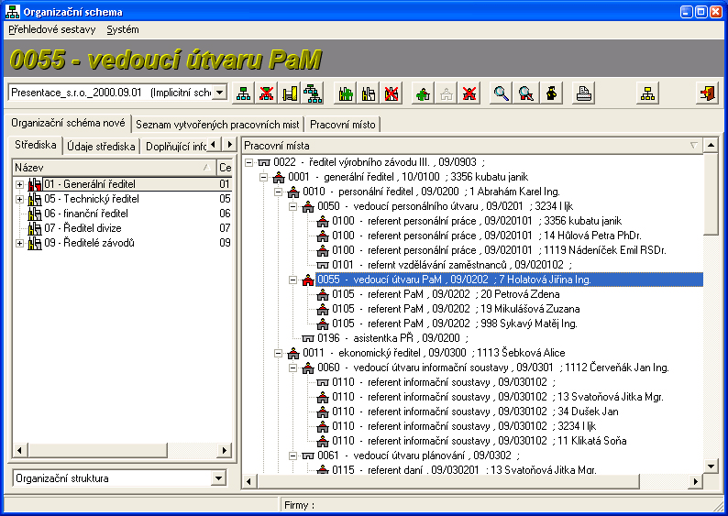The width and height of the screenshot is (728, 516).
Task: Click the buildings icon of 05 - Technický ředitel
Action: click(35, 199)
